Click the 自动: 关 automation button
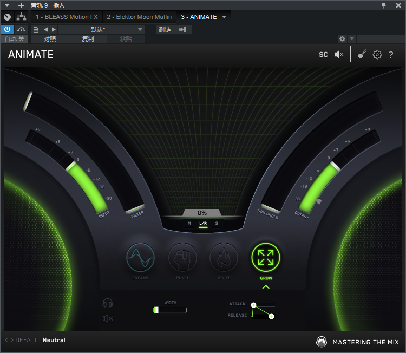The height and width of the screenshot is (353, 406). coord(14,39)
